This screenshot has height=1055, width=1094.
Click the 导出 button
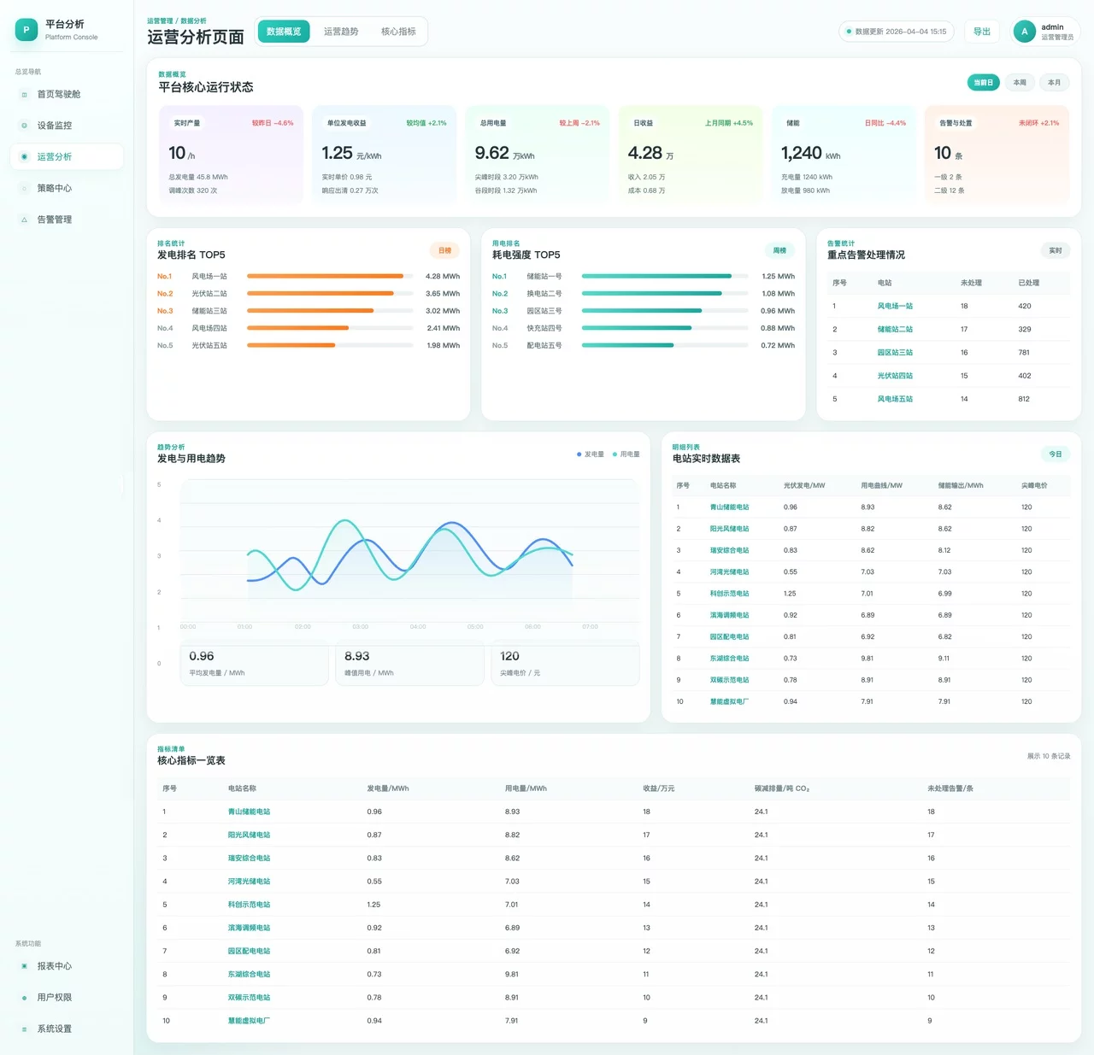(x=982, y=32)
